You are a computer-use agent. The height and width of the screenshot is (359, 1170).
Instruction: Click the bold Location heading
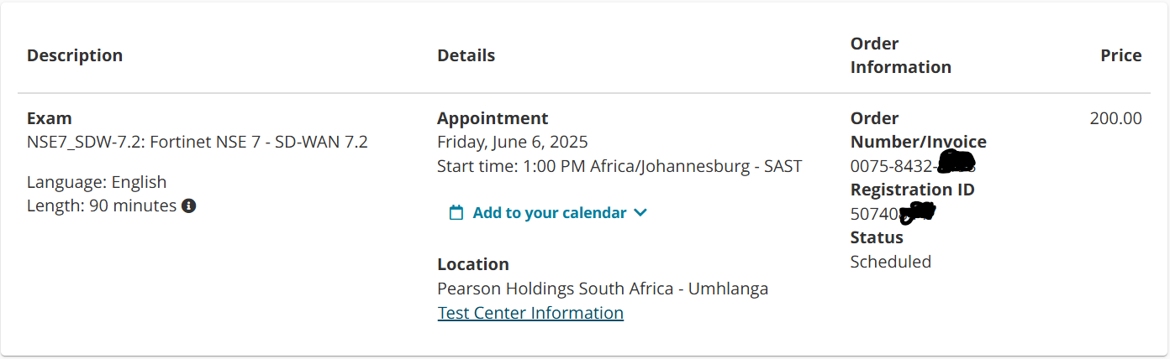(x=473, y=264)
